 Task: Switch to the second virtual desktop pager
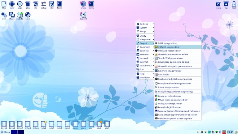pyautogui.click(x=21, y=132)
